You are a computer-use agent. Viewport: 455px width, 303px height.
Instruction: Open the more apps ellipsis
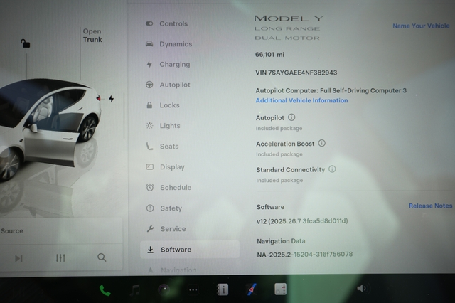(x=193, y=289)
